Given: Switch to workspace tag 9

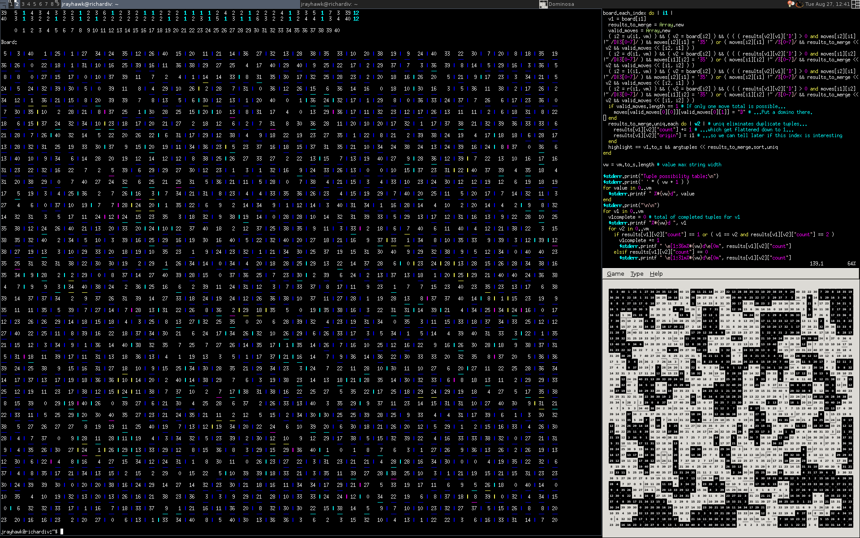Looking at the screenshot, I should pyautogui.click(x=58, y=4).
